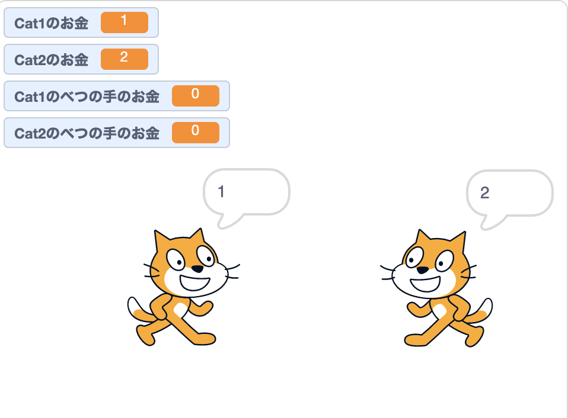Viewport: 568px width, 418px height.
Task: Click the left cat's white belly
Action: [x=180, y=310]
